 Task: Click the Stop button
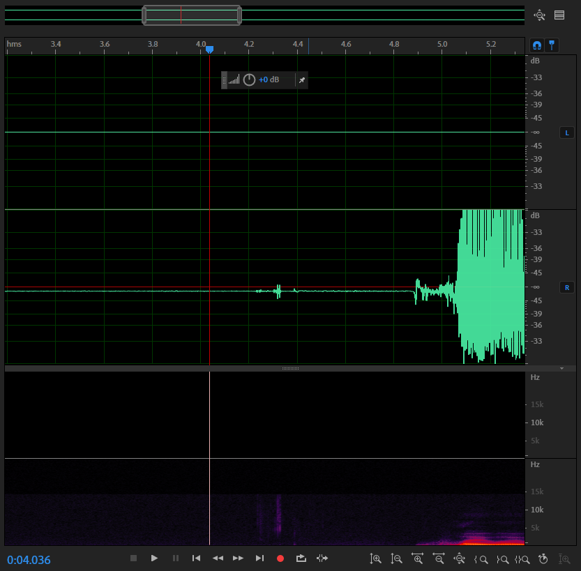pos(133,558)
